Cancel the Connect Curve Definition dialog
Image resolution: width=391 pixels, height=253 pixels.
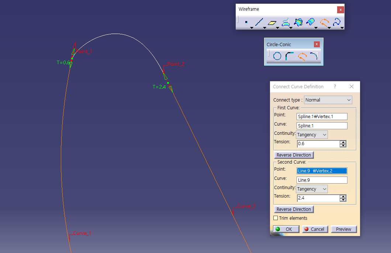tap(315, 229)
